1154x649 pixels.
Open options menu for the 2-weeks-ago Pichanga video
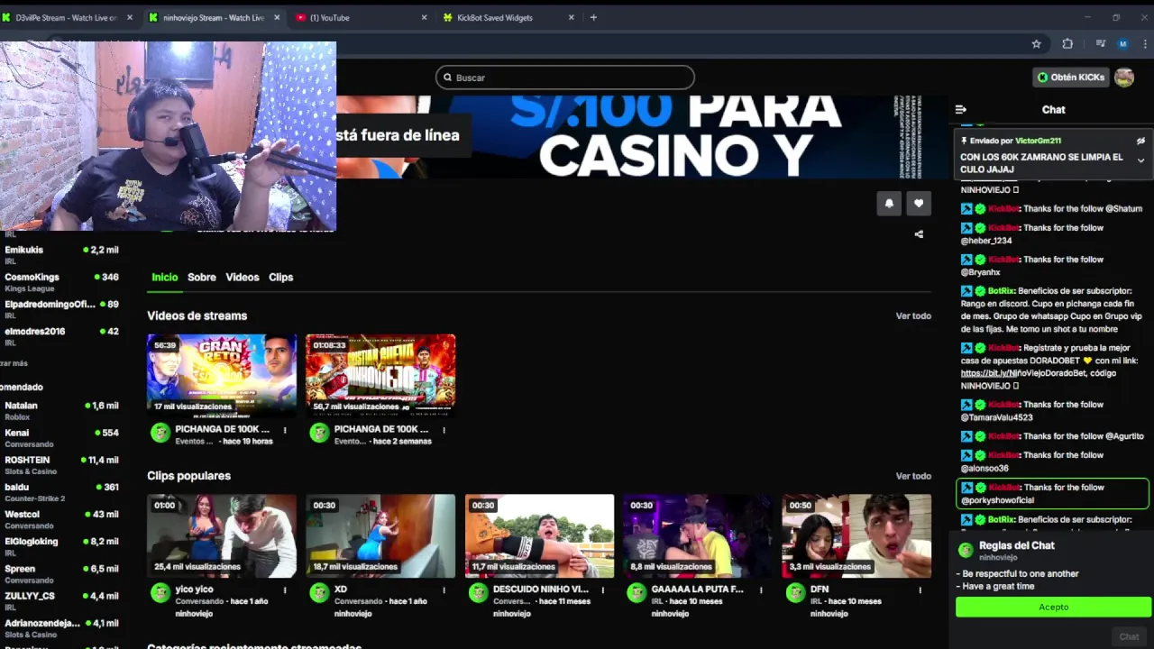click(x=444, y=430)
